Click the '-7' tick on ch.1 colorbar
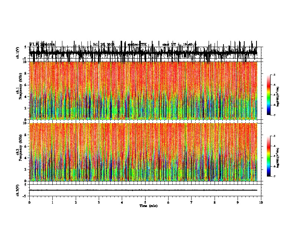Image resolution: width=294 pixels, height=227 pixels. tap(274, 115)
